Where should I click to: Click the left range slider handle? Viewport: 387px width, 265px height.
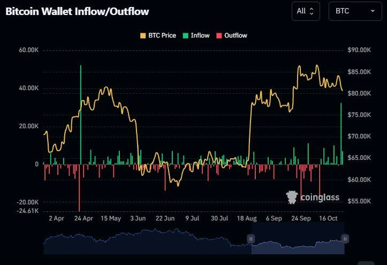click(251, 239)
